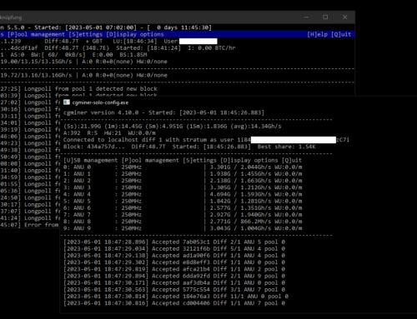Click 'Accepted 6dda92fd' log line
The width and height of the screenshot is (417, 319).
174,276
